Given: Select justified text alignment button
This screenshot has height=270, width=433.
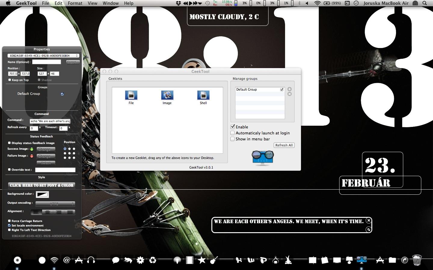Looking at the screenshot, I should pyautogui.click(x=70, y=212).
